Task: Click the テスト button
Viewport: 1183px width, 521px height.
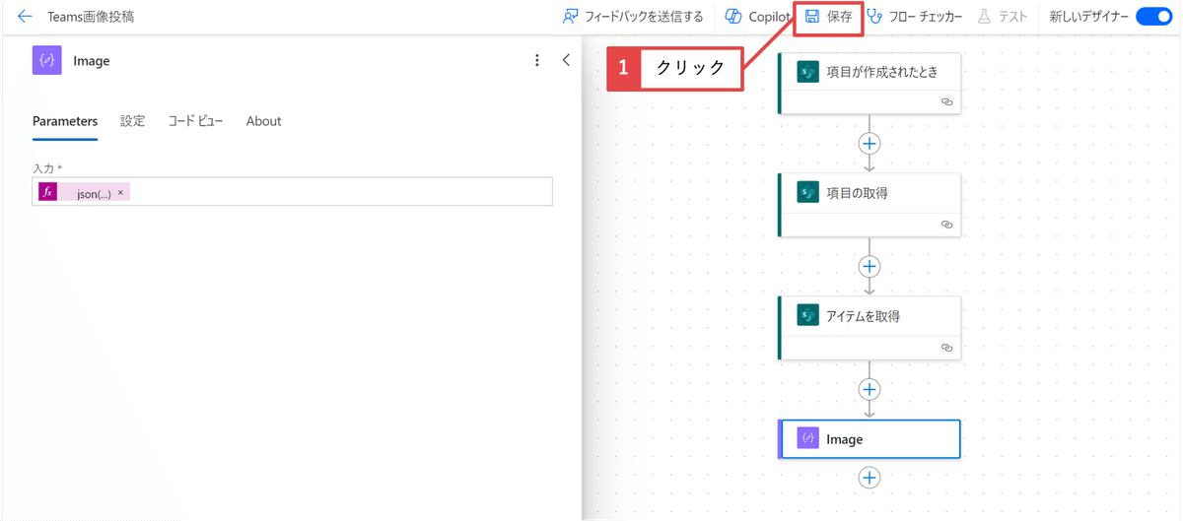Action: 1003,17
